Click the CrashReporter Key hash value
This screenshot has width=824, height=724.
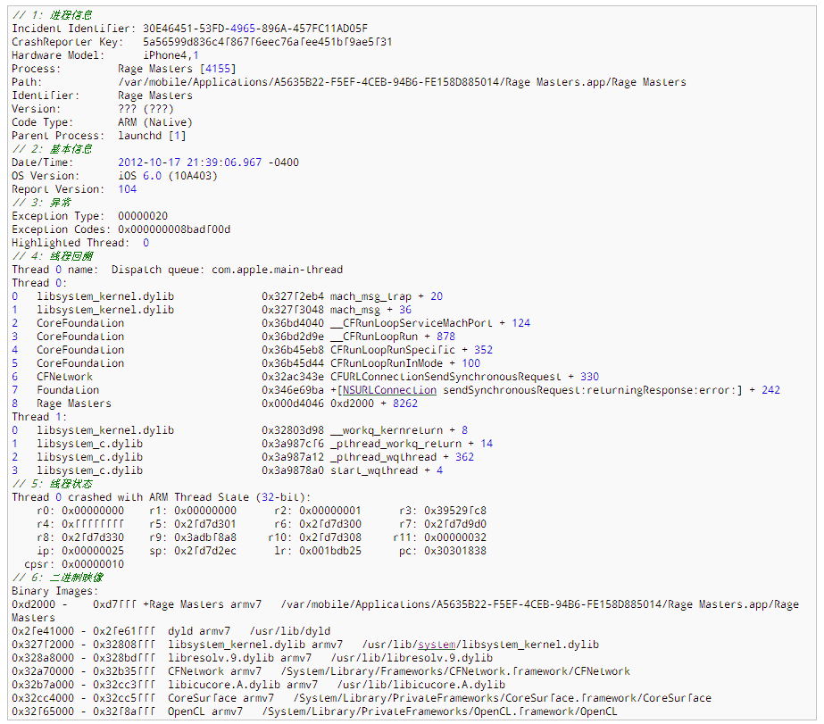point(268,41)
